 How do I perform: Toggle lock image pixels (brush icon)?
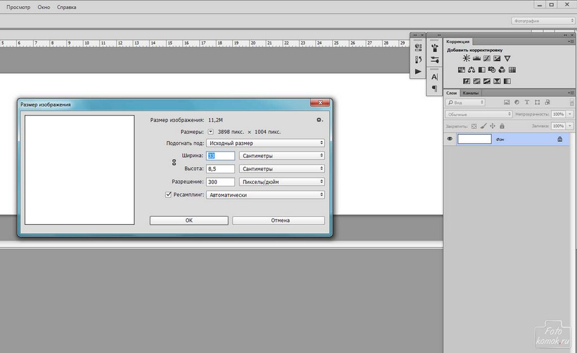pyautogui.click(x=483, y=126)
